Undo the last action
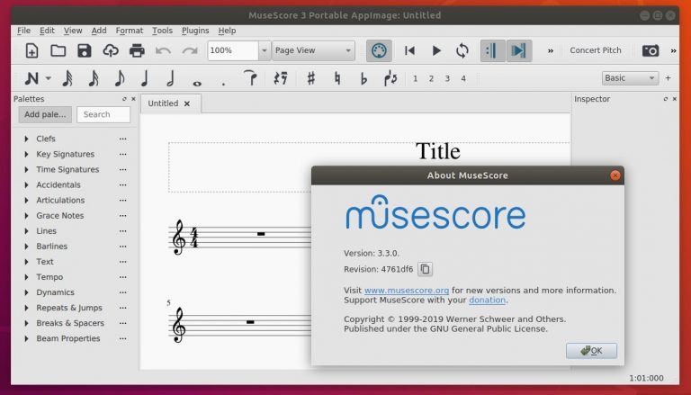 click(163, 50)
